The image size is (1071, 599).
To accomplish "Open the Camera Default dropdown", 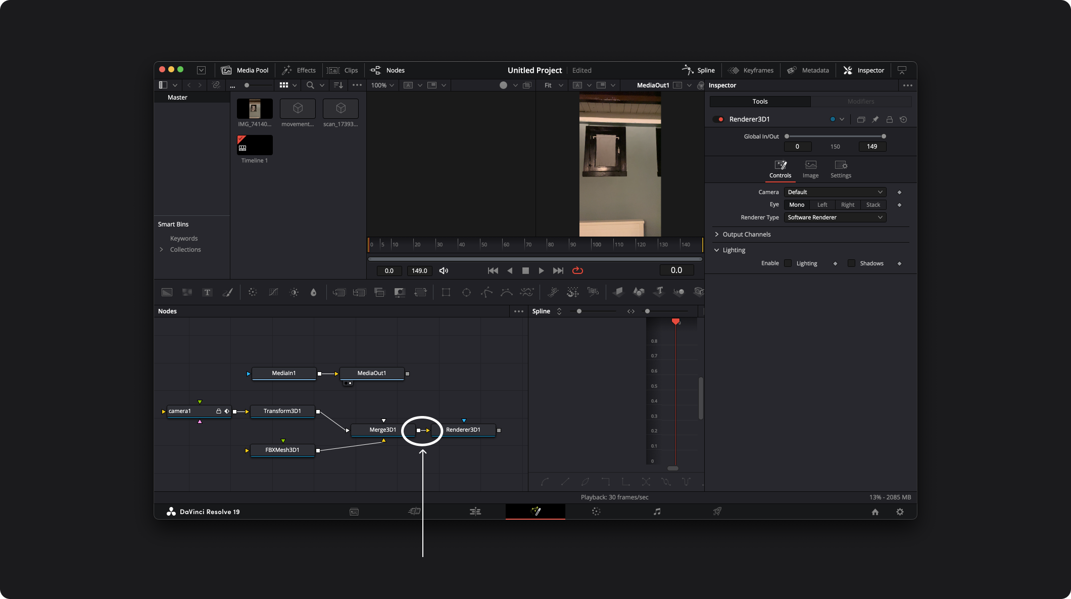I will (x=835, y=192).
